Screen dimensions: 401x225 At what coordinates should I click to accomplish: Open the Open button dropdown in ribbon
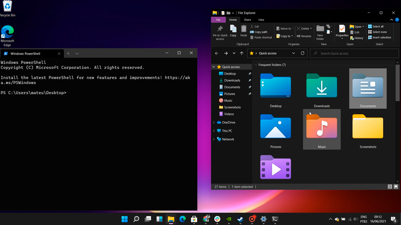[363, 27]
